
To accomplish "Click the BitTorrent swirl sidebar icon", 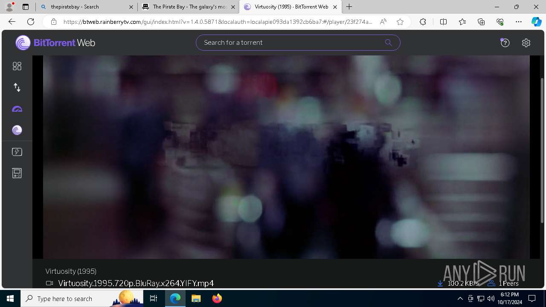I will click(x=17, y=130).
